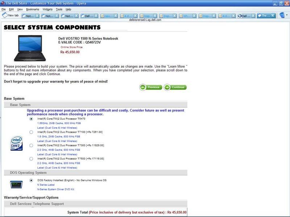Open '2.0 GHz, 4MB Cache, 800 MHz FSB' link

coord(59,150)
